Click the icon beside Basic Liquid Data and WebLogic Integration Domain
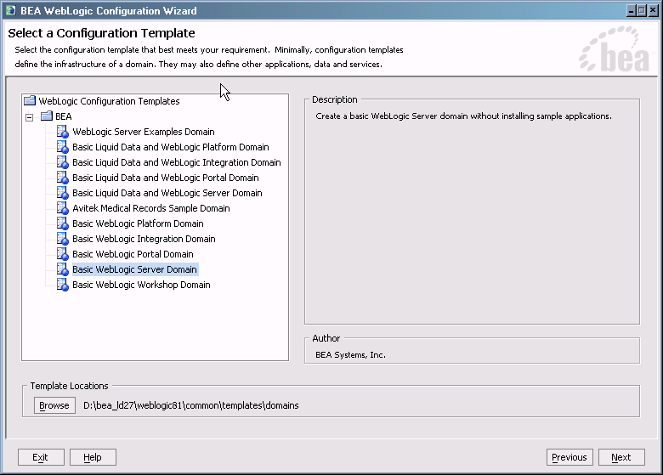Screen dimensions: 663x475 click(63, 162)
